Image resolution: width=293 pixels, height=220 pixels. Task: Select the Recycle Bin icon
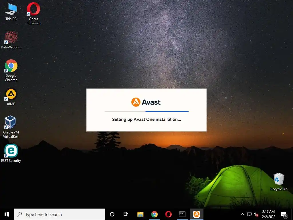point(279,182)
